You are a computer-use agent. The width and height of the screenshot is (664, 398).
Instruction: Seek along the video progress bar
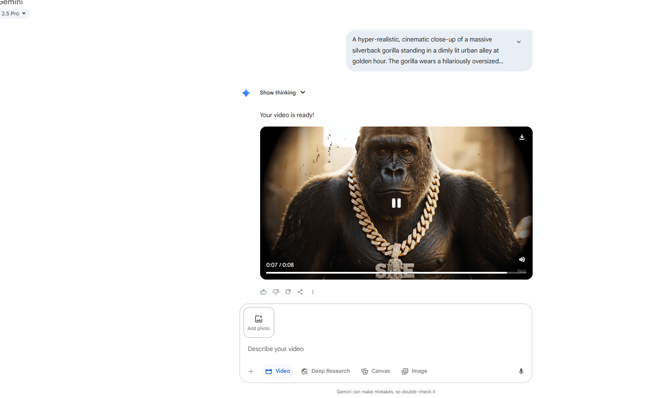pos(396,272)
